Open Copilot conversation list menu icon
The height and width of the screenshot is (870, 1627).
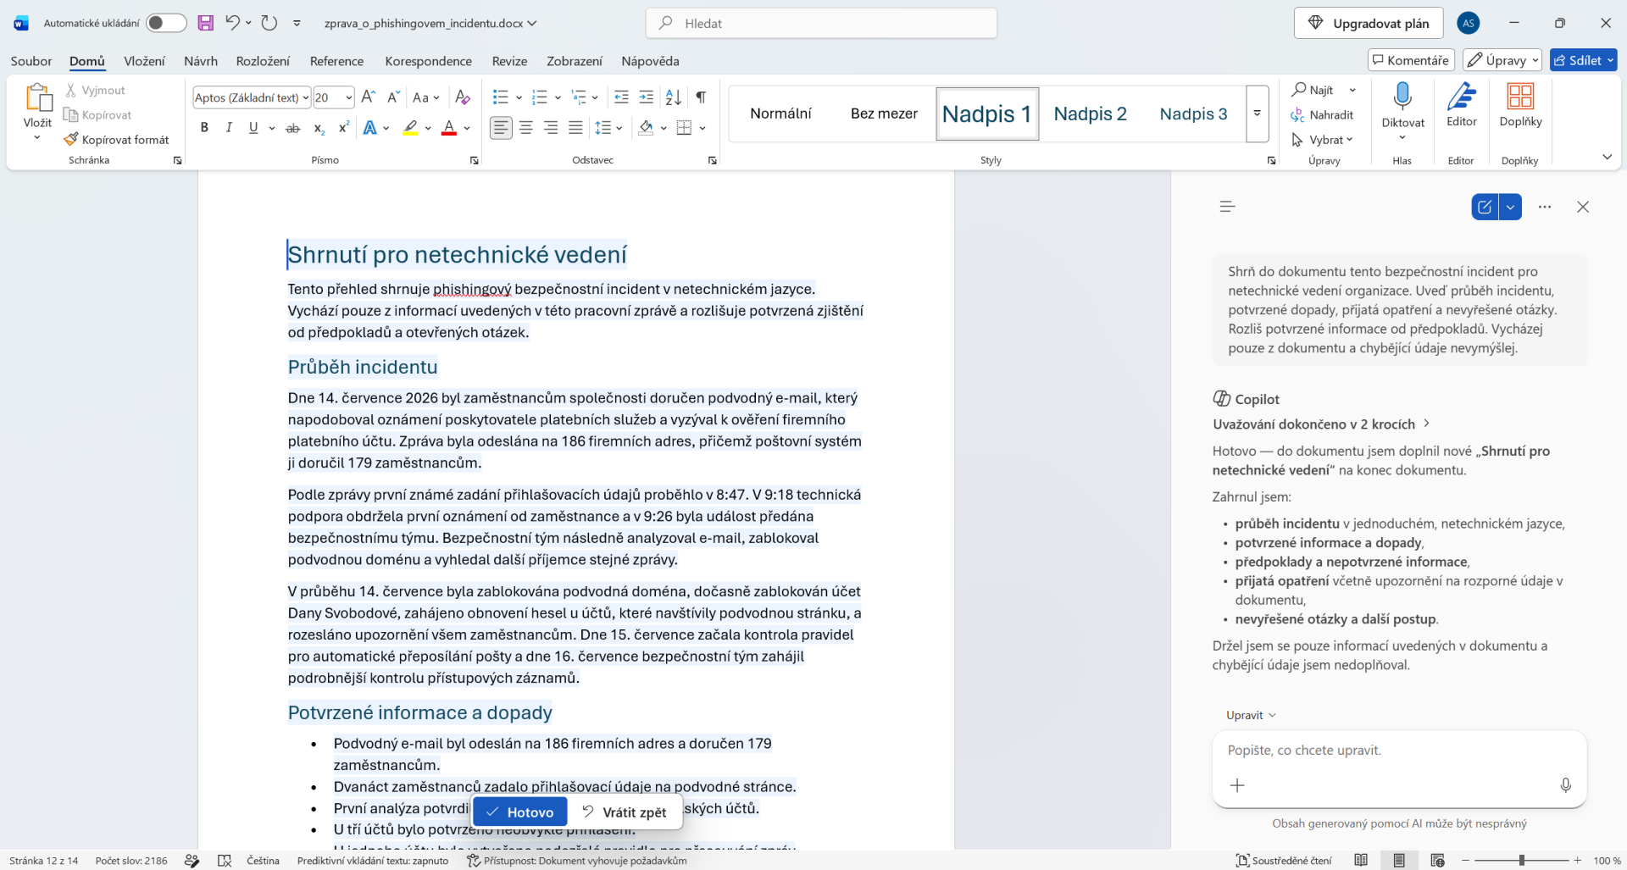[1227, 207]
